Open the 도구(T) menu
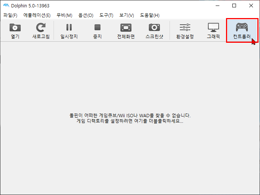The image size is (260, 195). [x=106, y=15]
